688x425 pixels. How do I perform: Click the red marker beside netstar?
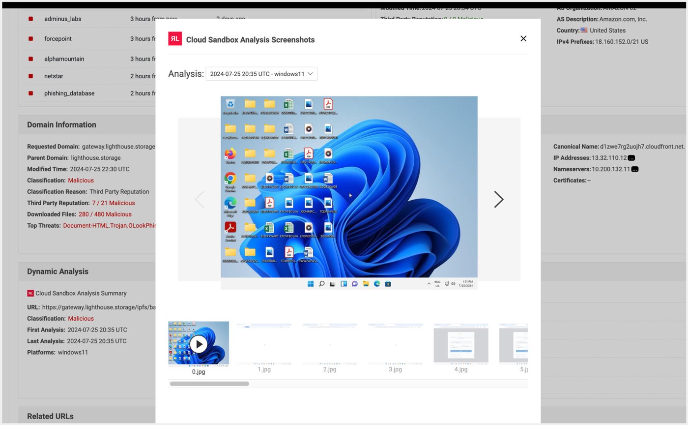[30, 76]
